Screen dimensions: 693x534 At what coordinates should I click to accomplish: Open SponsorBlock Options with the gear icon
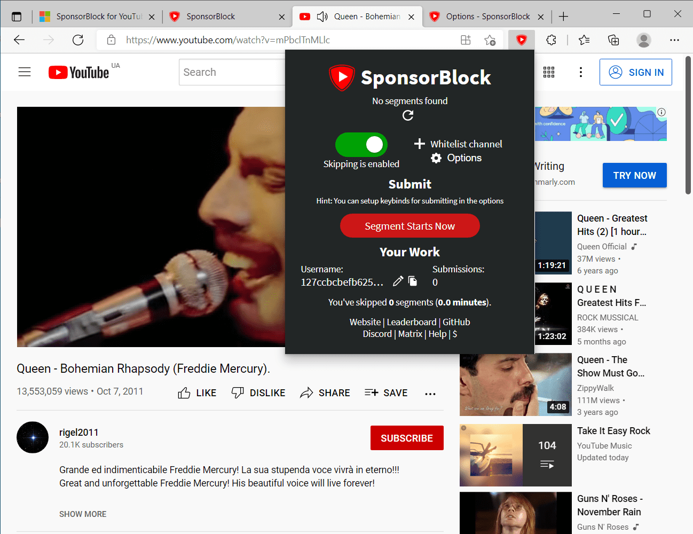click(436, 158)
